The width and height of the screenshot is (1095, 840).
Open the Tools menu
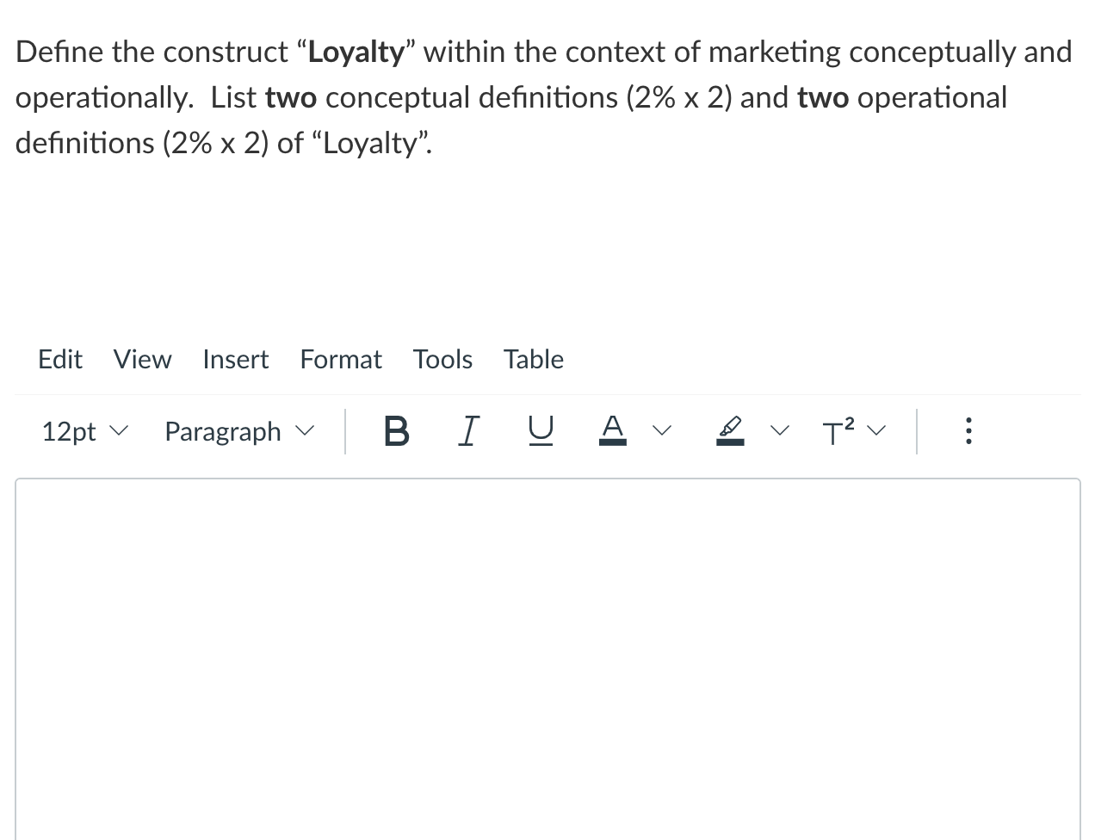click(442, 359)
